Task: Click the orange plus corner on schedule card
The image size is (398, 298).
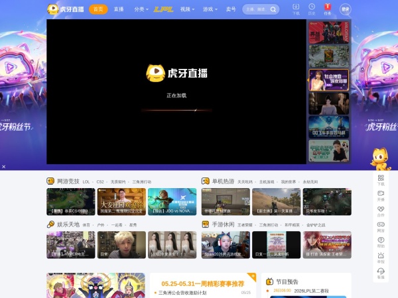Action: coord(253,276)
